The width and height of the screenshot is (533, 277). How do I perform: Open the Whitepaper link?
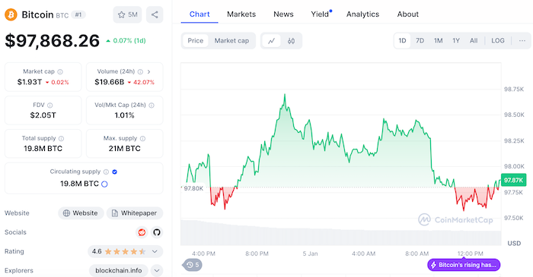click(x=135, y=213)
